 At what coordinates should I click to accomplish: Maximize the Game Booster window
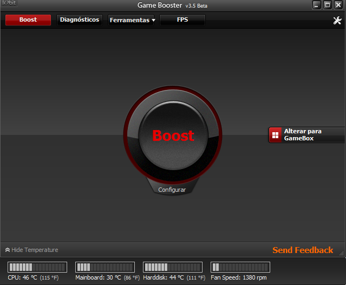pyautogui.click(x=327, y=5)
